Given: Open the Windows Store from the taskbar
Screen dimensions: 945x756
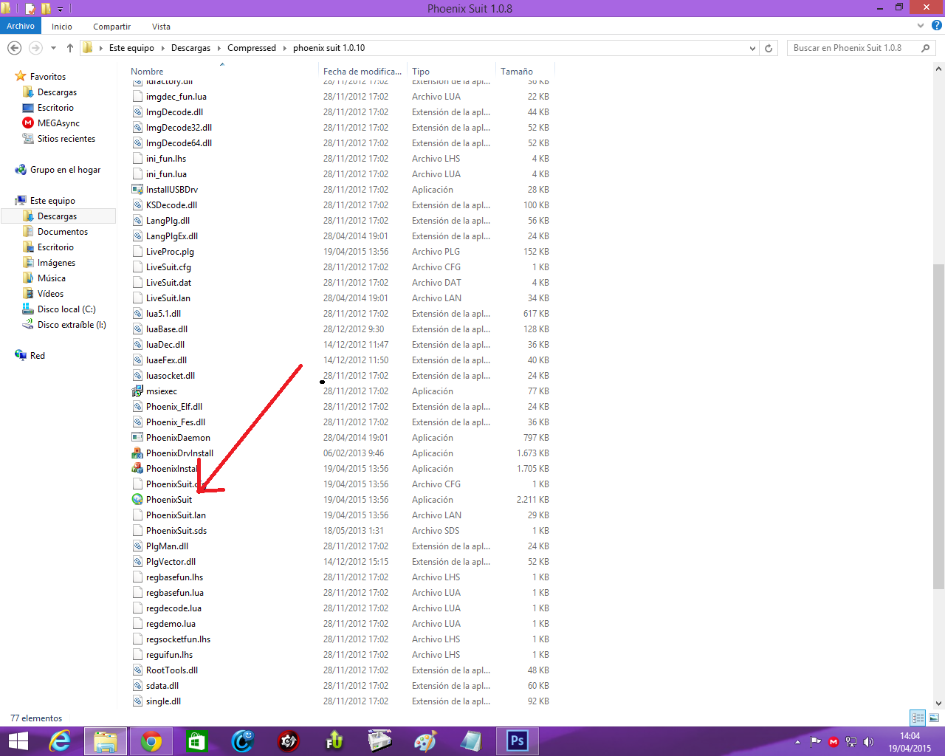Looking at the screenshot, I should [x=197, y=740].
